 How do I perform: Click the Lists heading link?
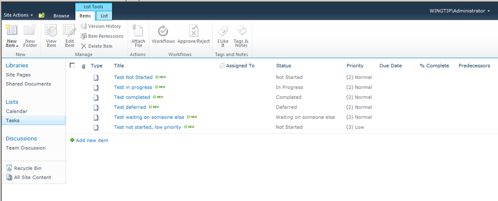tap(12, 102)
